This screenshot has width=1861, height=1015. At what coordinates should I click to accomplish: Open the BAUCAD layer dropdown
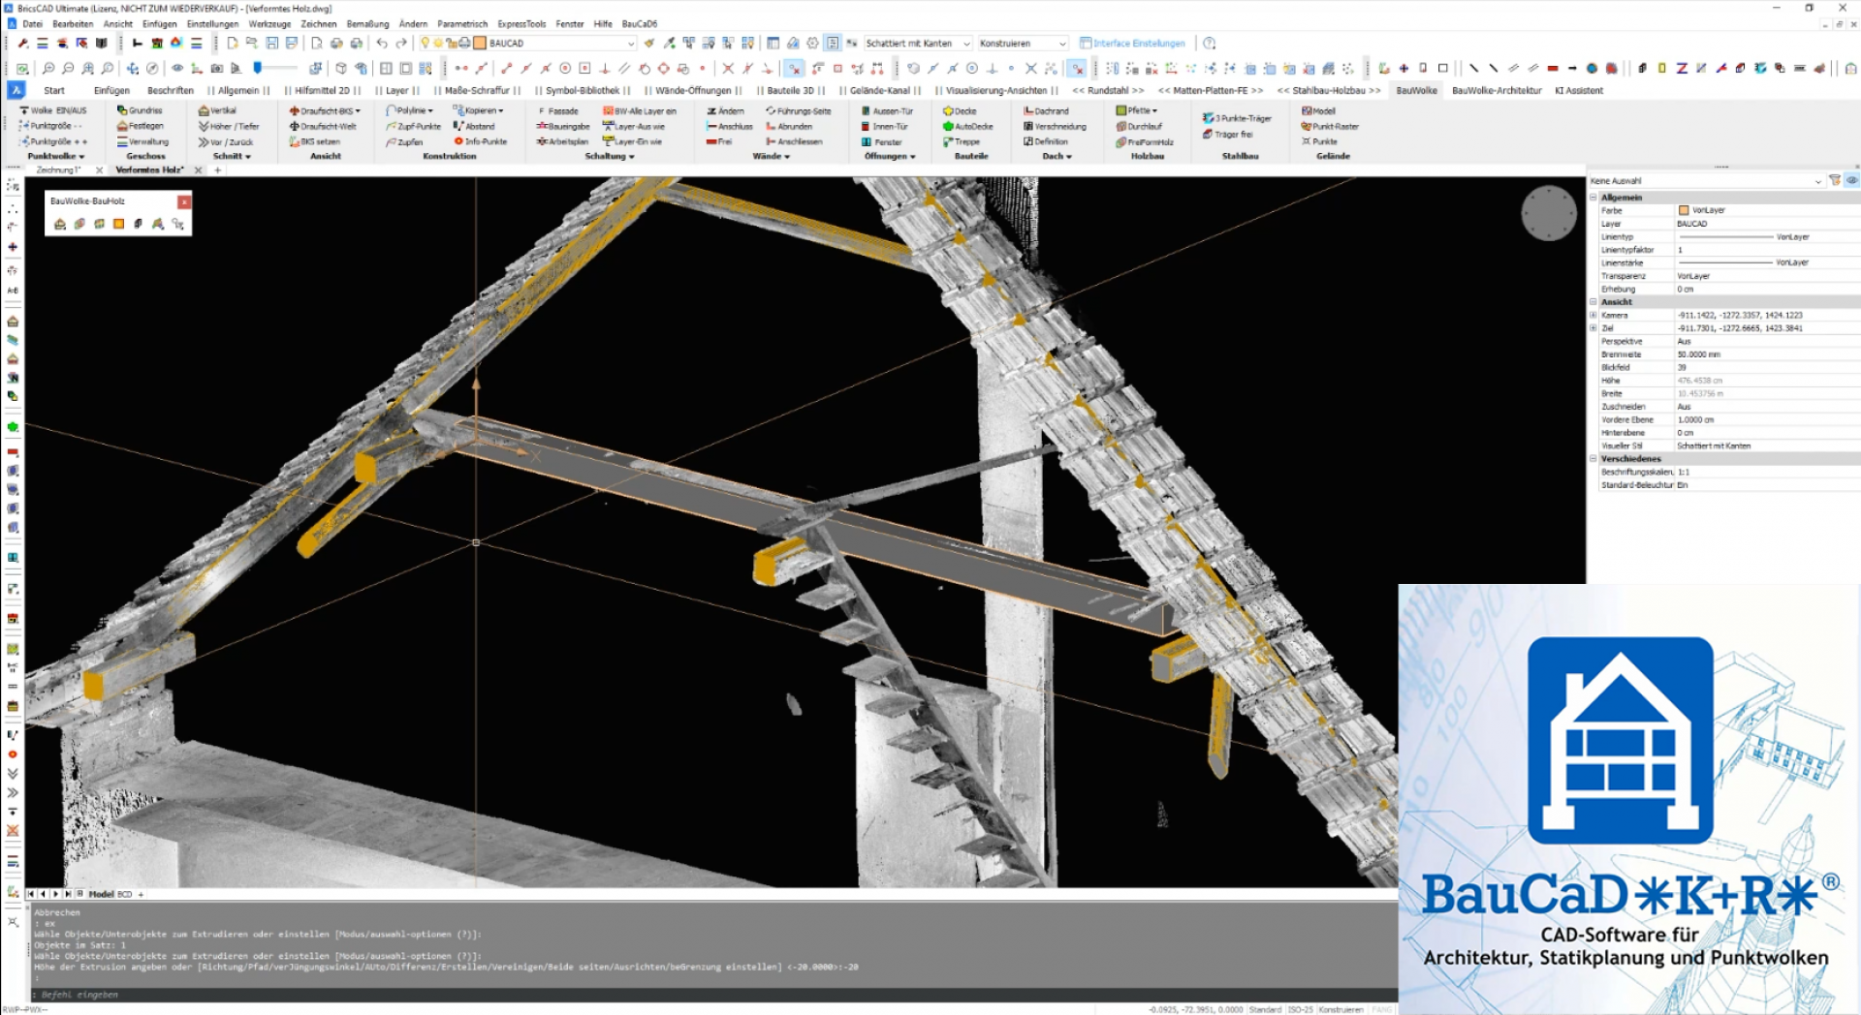pyautogui.click(x=631, y=43)
